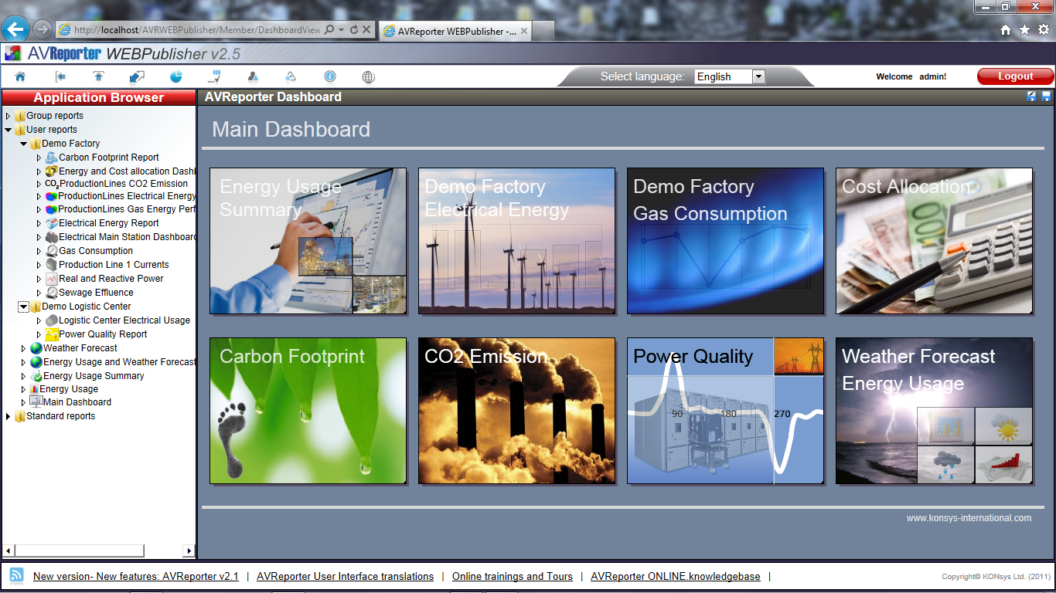Image resolution: width=1056 pixels, height=593 pixels.
Task: Click the www.konsys-international.com link
Action: click(969, 518)
